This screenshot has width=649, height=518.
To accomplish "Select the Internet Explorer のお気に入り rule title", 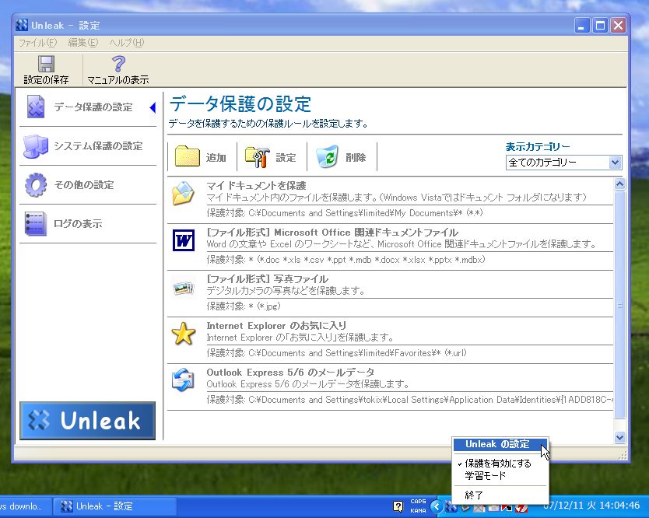I will pos(276,326).
